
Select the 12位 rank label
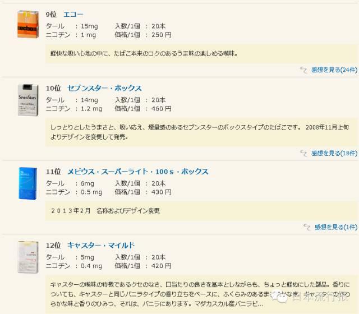tap(53, 246)
